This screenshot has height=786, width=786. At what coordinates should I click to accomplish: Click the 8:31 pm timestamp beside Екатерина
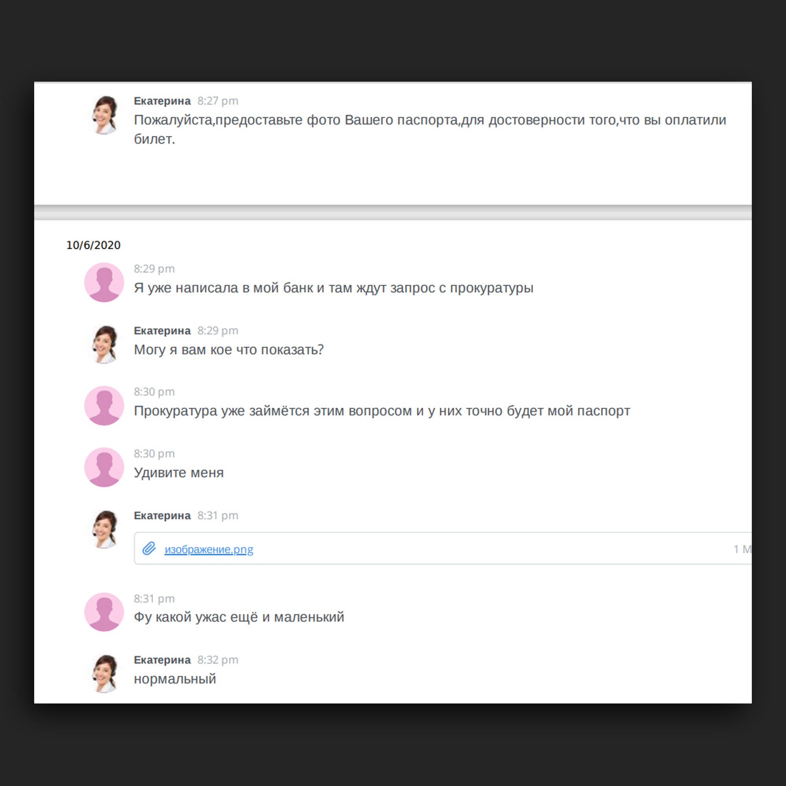pyautogui.click(x=218, y=516)
